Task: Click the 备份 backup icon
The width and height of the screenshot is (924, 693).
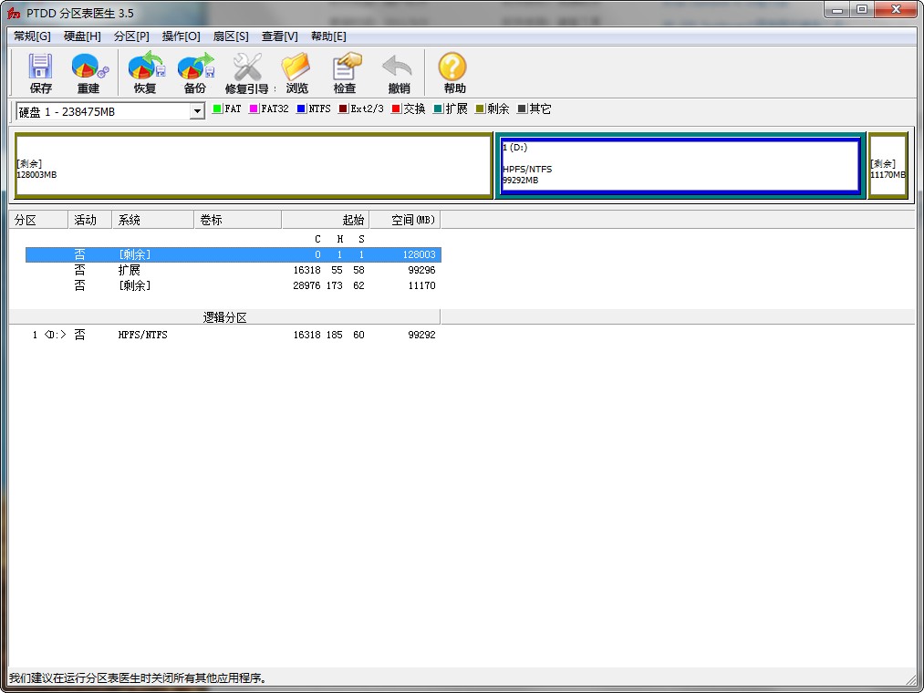Action: [x=195, y=71]
